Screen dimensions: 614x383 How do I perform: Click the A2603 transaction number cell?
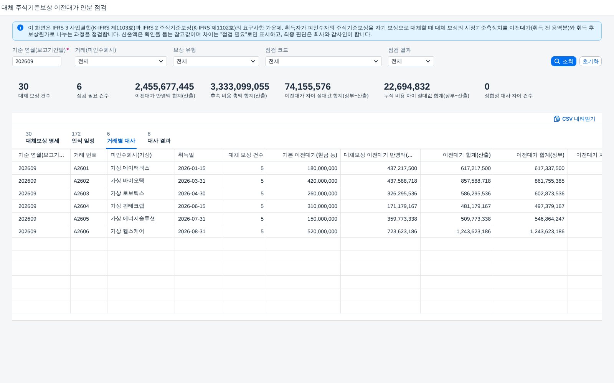[x=89, y=193]
